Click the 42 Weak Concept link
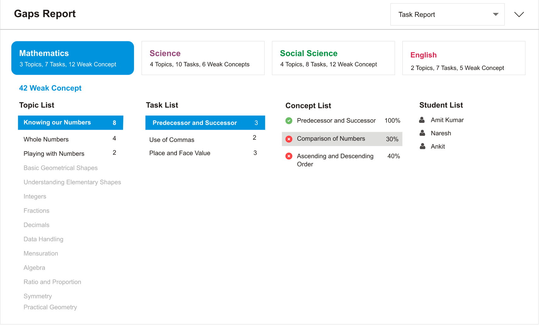Viewport: 539px width, 325px height. (x=50, y=88)
